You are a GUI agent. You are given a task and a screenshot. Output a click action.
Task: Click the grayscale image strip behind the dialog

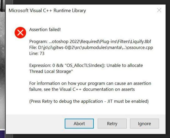(2, 65)
